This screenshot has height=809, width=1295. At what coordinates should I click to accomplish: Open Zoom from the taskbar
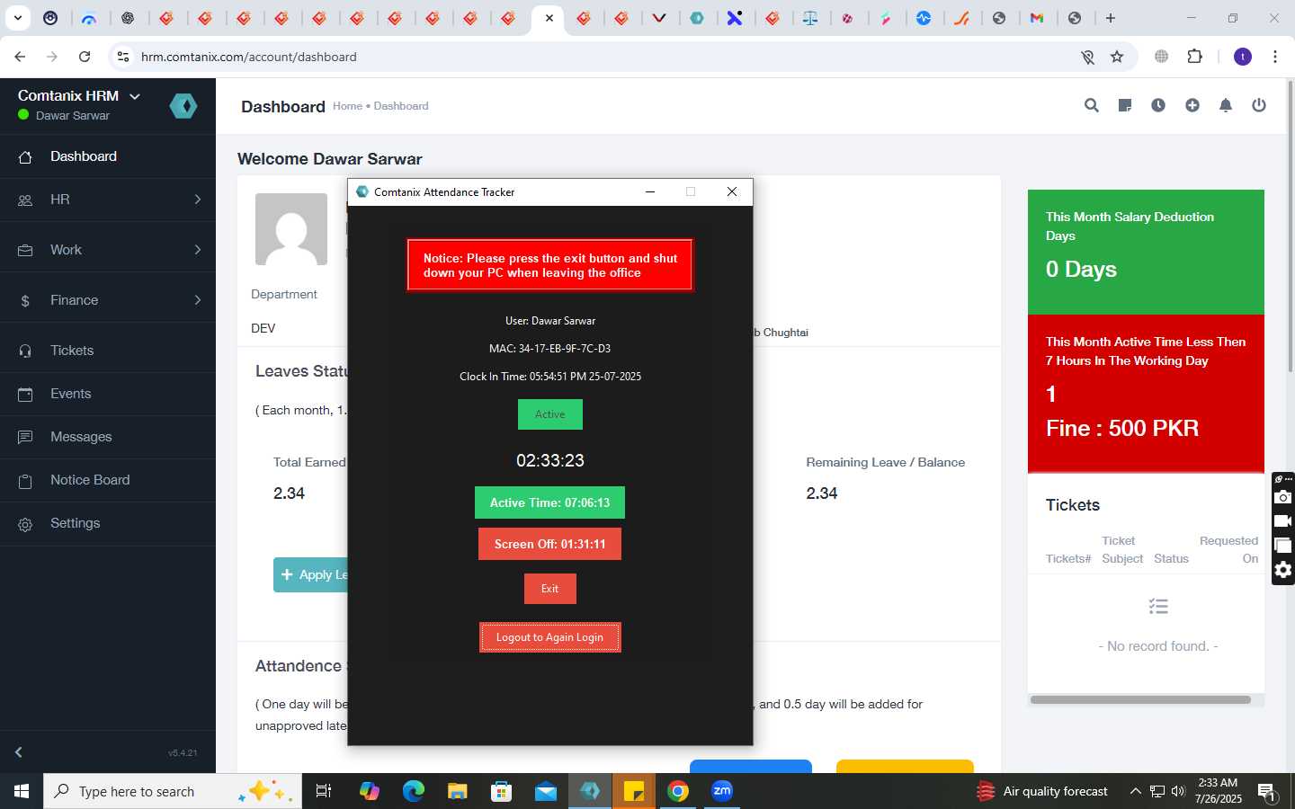(721, 791)
